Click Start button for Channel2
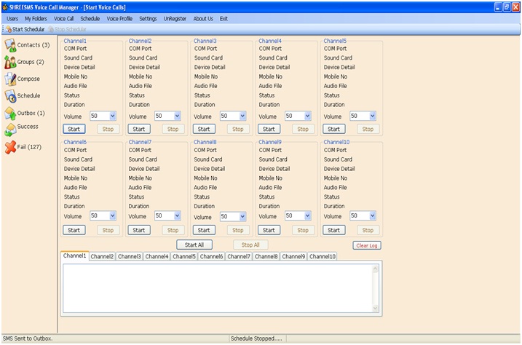Screen dimensions: 522x345 139,129
